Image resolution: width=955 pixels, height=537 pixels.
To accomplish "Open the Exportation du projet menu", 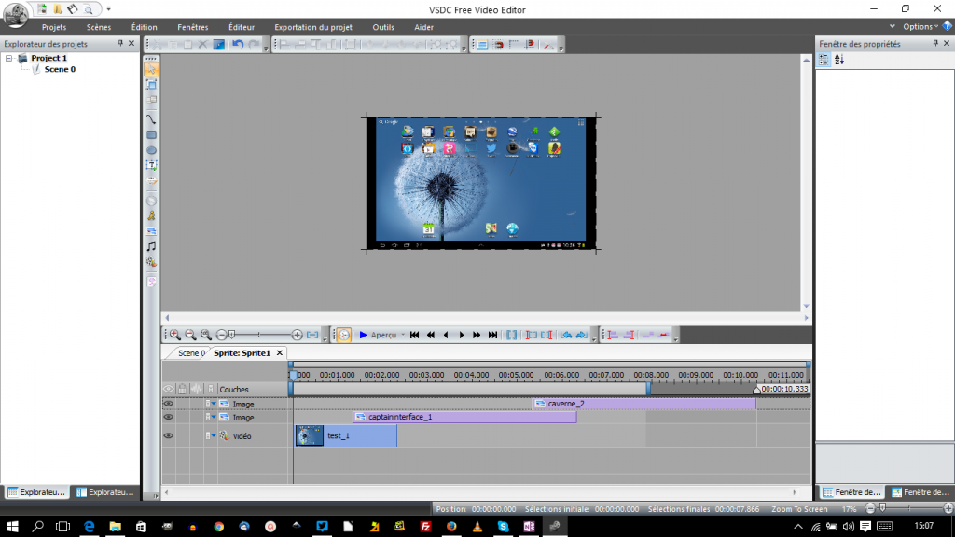I will [312, 27].
